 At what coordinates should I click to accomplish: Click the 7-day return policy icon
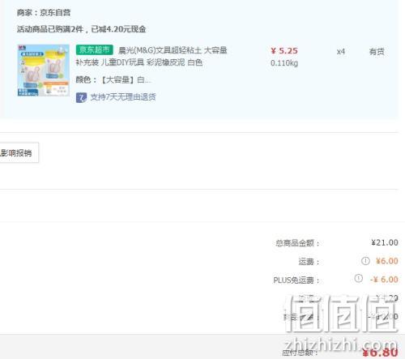coord(81,97)
